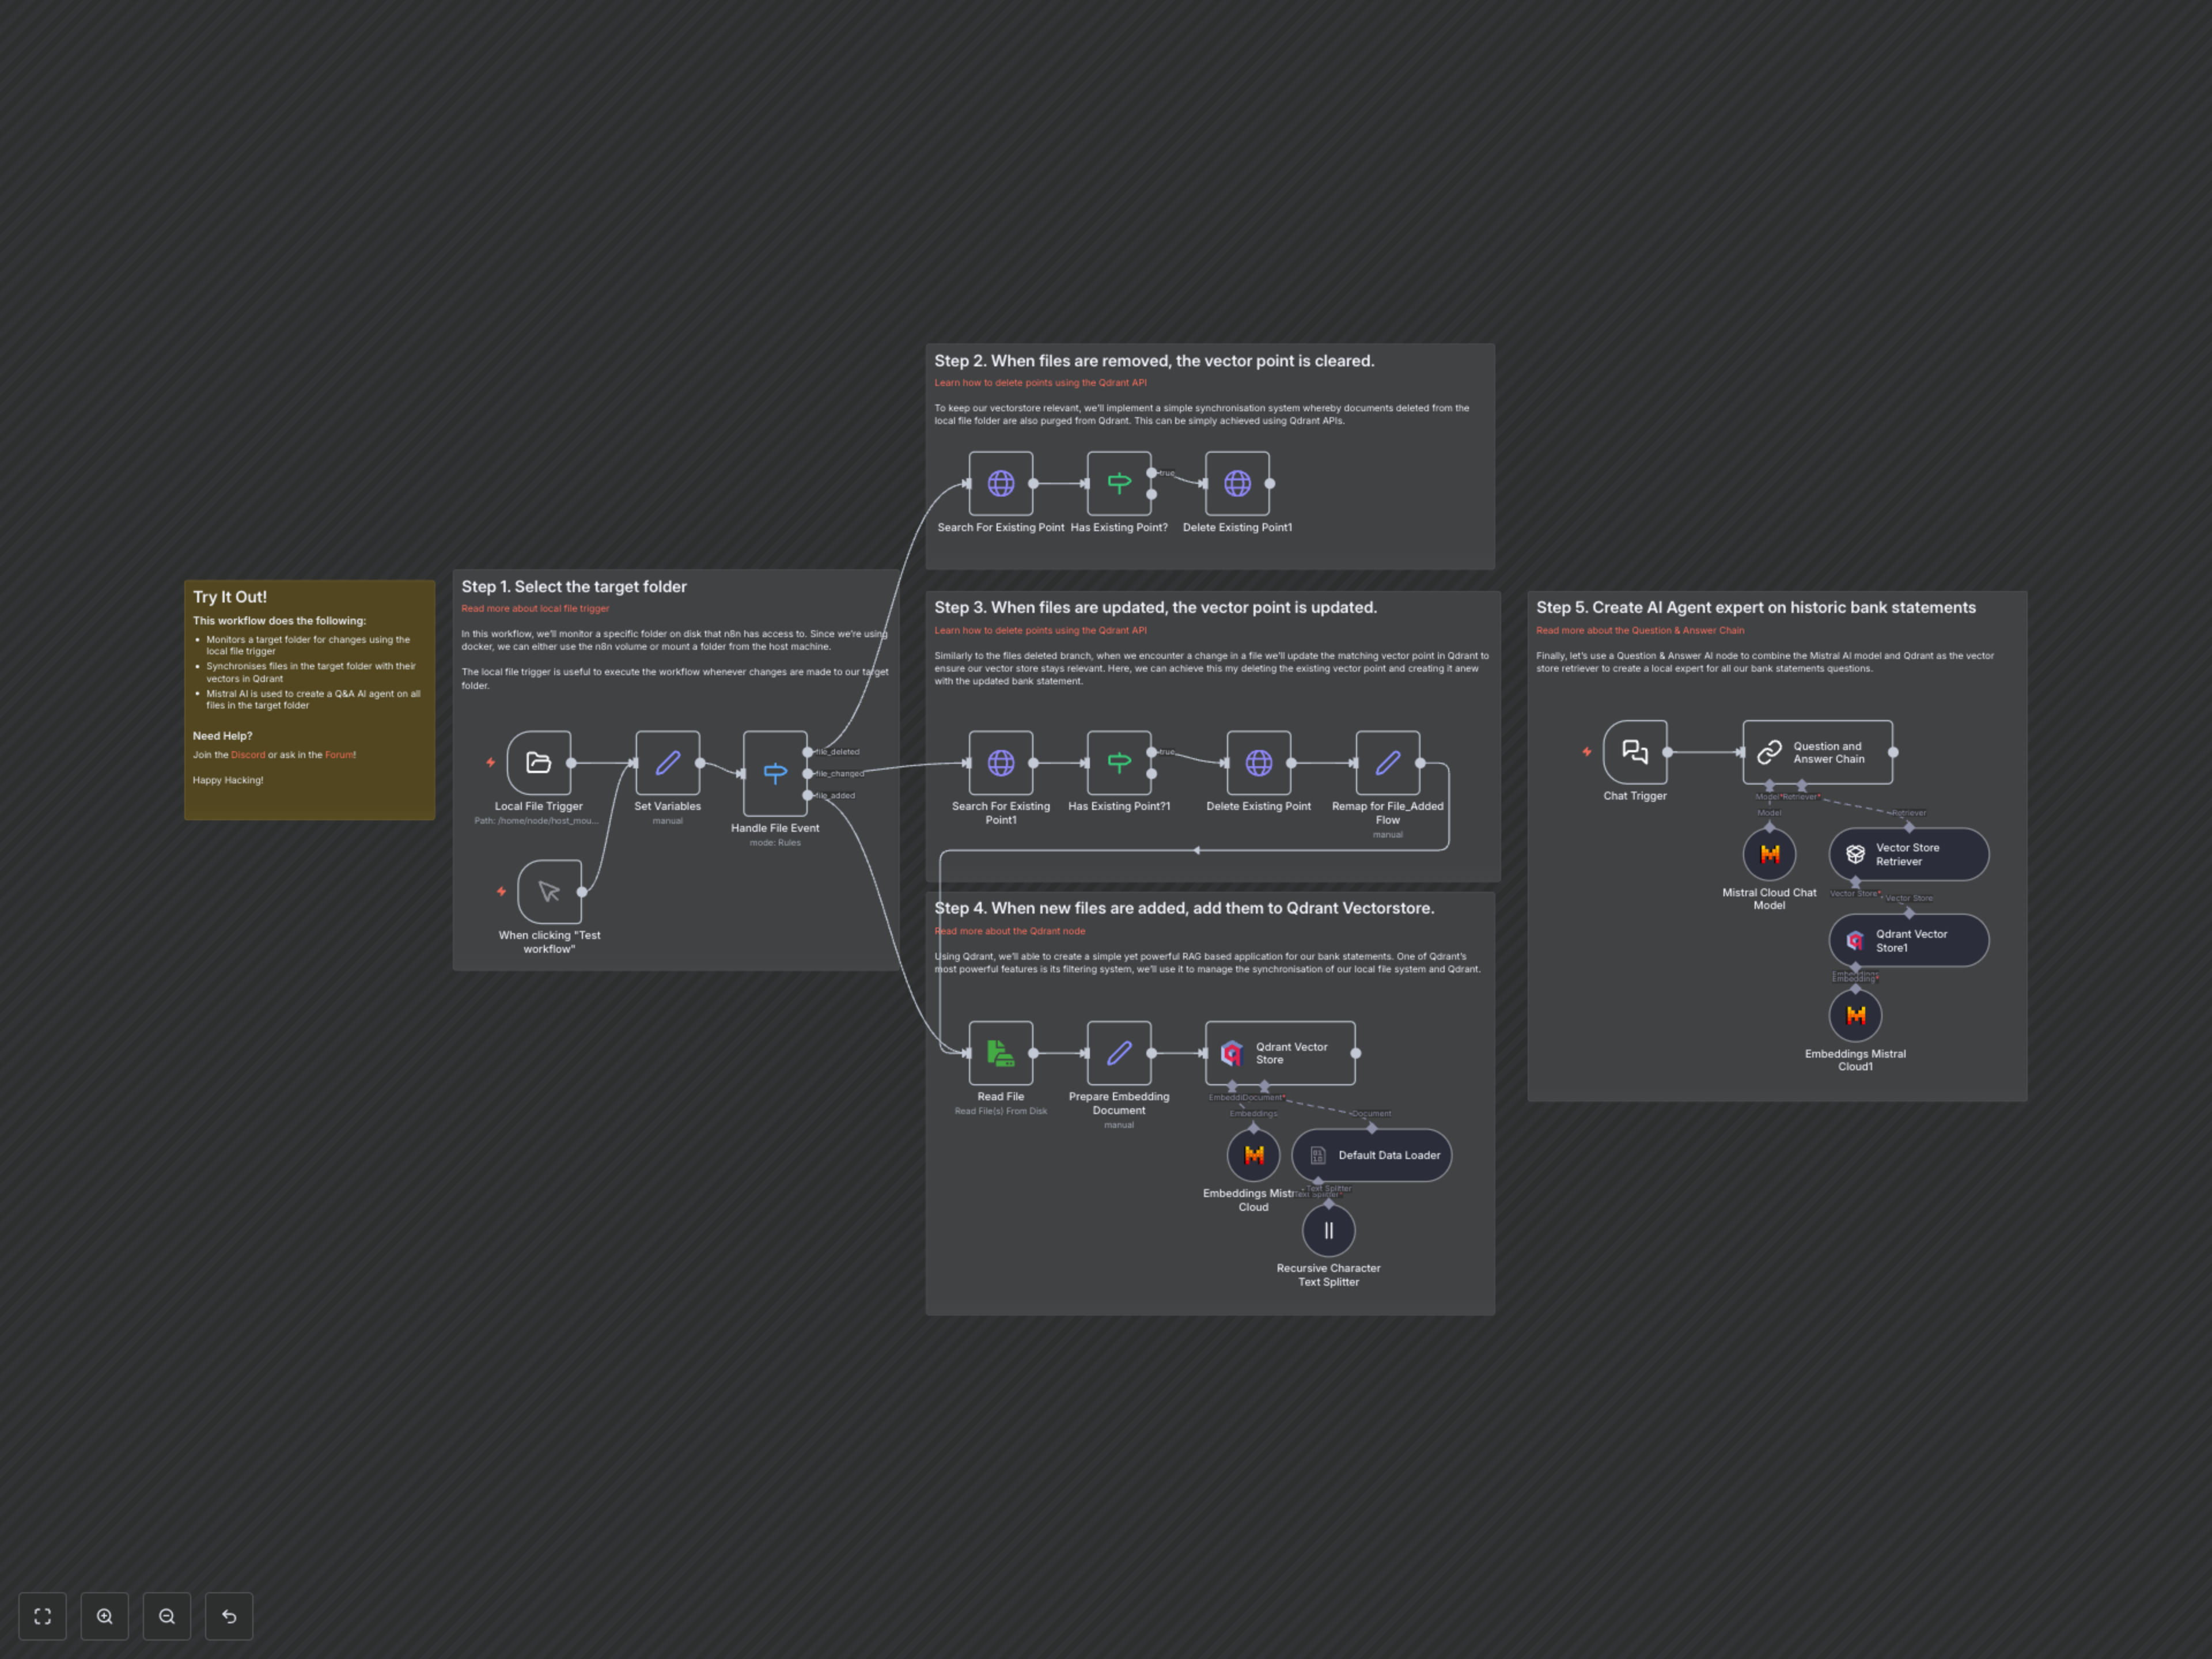Click the Vector Store Retriever node
Viewport: 2212px width, 1659px height.
click(x=1908, y=854)
